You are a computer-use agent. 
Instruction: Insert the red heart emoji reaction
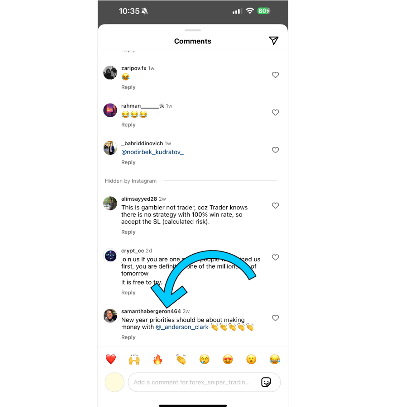click(x=111, y=360)
